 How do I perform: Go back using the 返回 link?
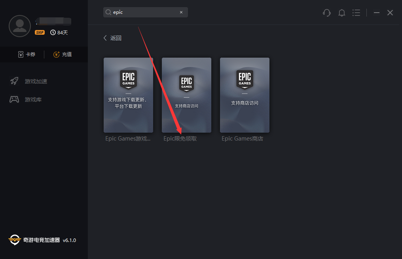[112, 38]
